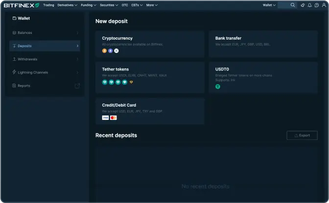This screenshot has height=203, width=329.
Task: Click the gold XAUt Tether icon
Action: coord(131,82)
